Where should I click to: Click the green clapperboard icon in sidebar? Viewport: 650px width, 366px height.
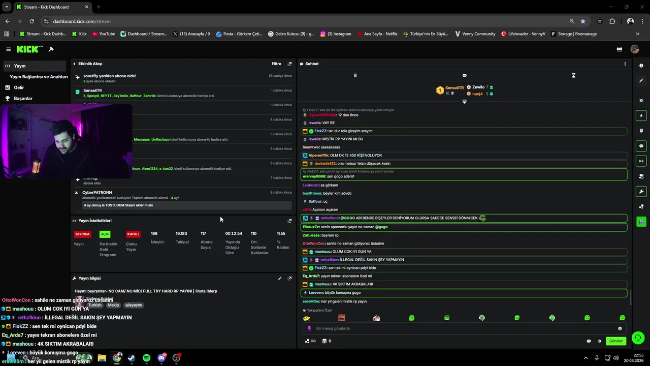[x=641, y=222]
